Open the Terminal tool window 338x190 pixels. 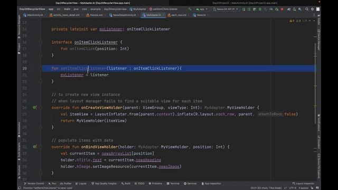click(173, 184)
